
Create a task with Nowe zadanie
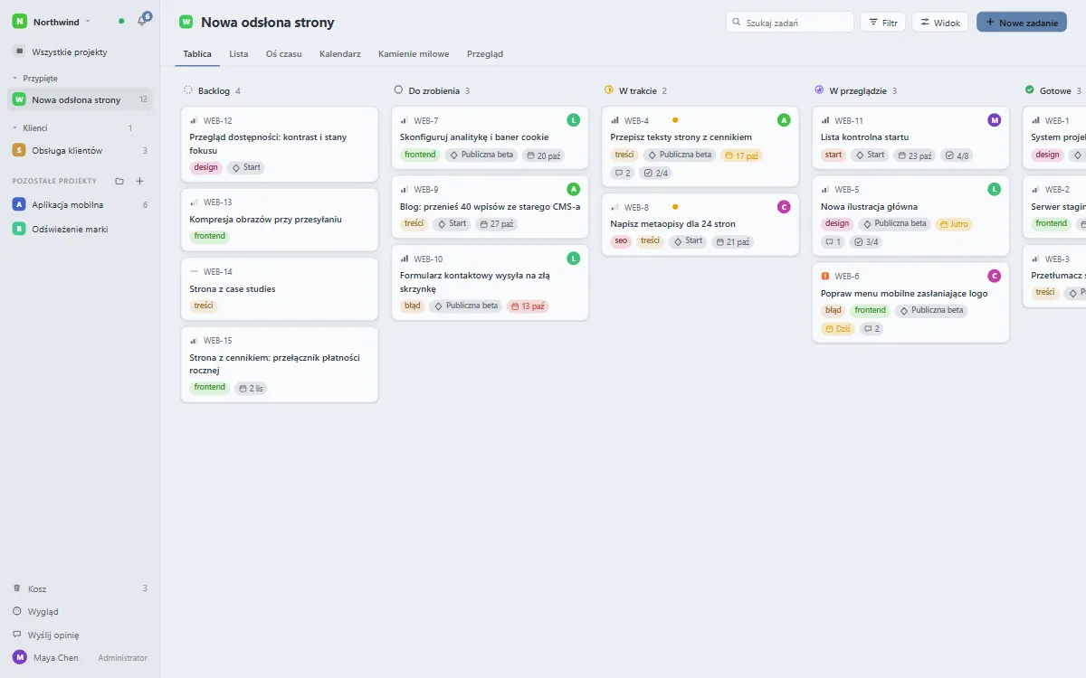coord(1022,23)
